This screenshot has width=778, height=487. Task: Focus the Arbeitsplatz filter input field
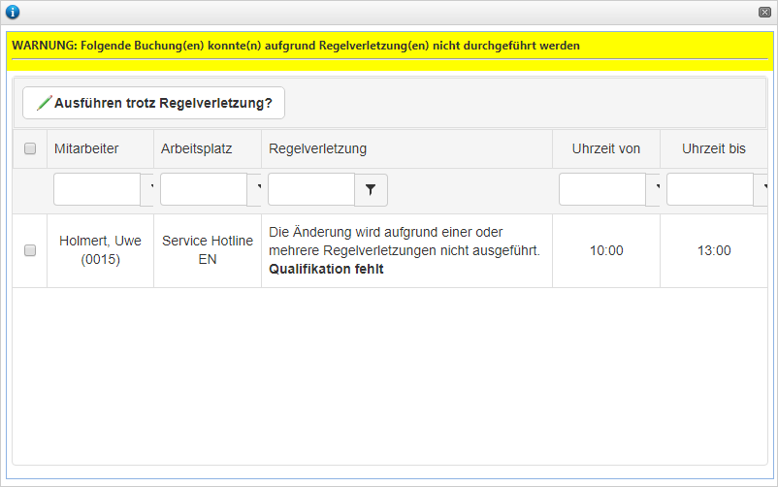(204, 189)
